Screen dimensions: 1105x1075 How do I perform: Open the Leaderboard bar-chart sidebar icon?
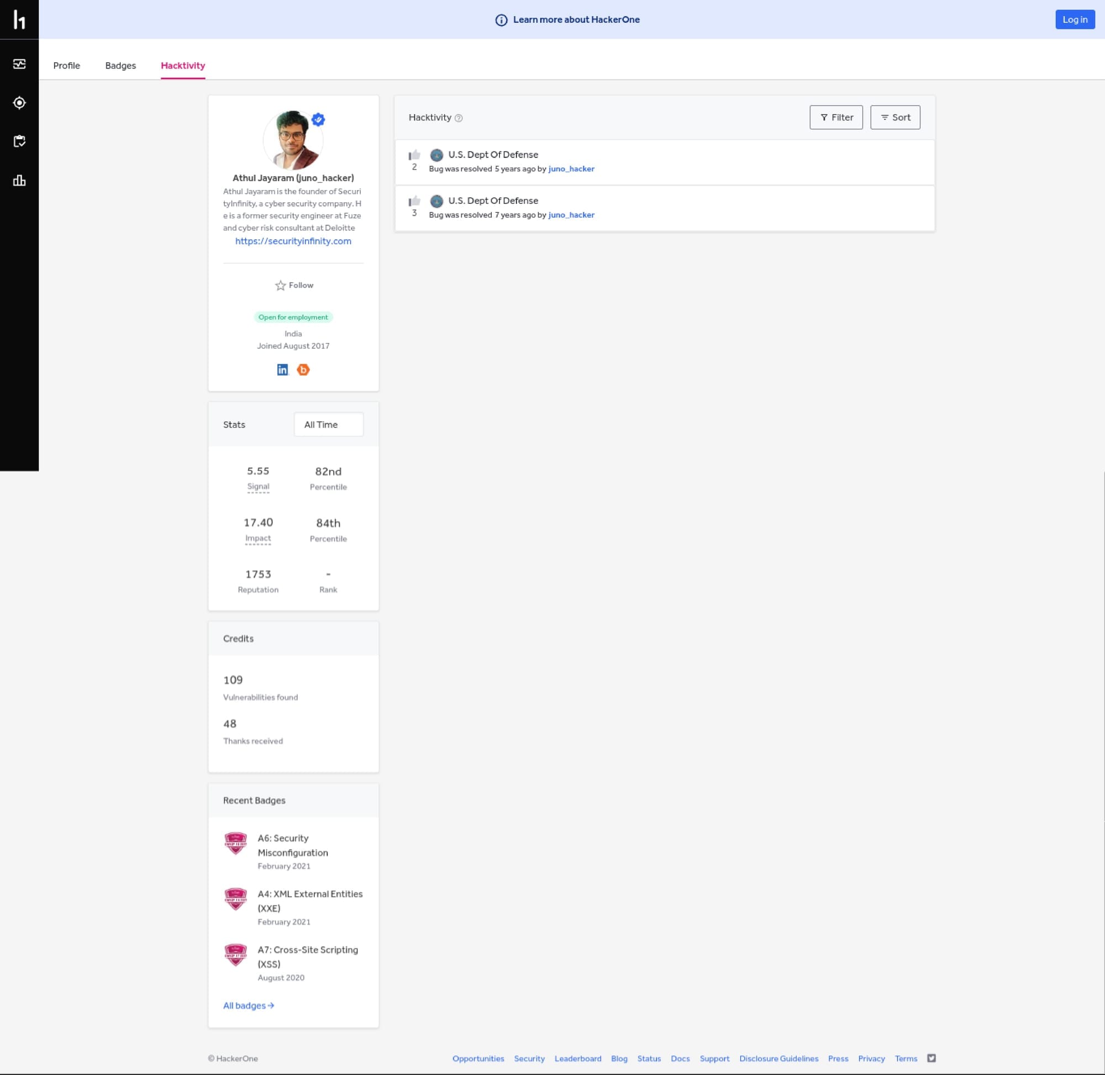(x=19, y=181)
